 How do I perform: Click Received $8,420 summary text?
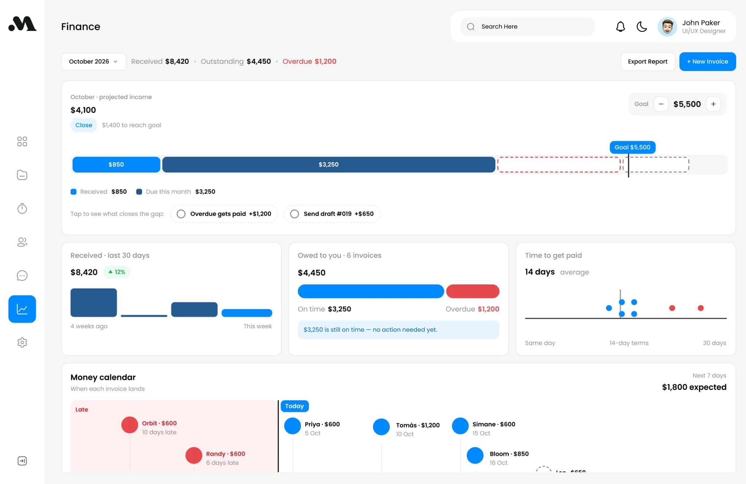(160, 62)
